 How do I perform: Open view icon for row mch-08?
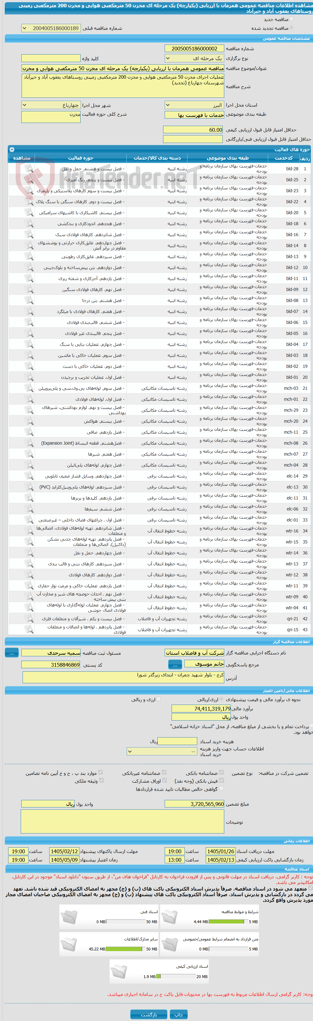coord(29,443)
